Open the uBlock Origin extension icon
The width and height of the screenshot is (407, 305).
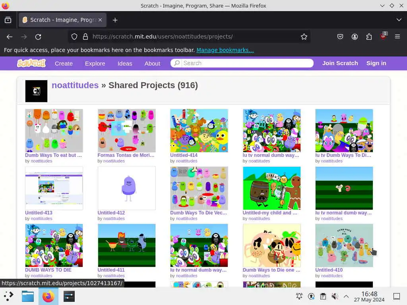coord(384,36)
